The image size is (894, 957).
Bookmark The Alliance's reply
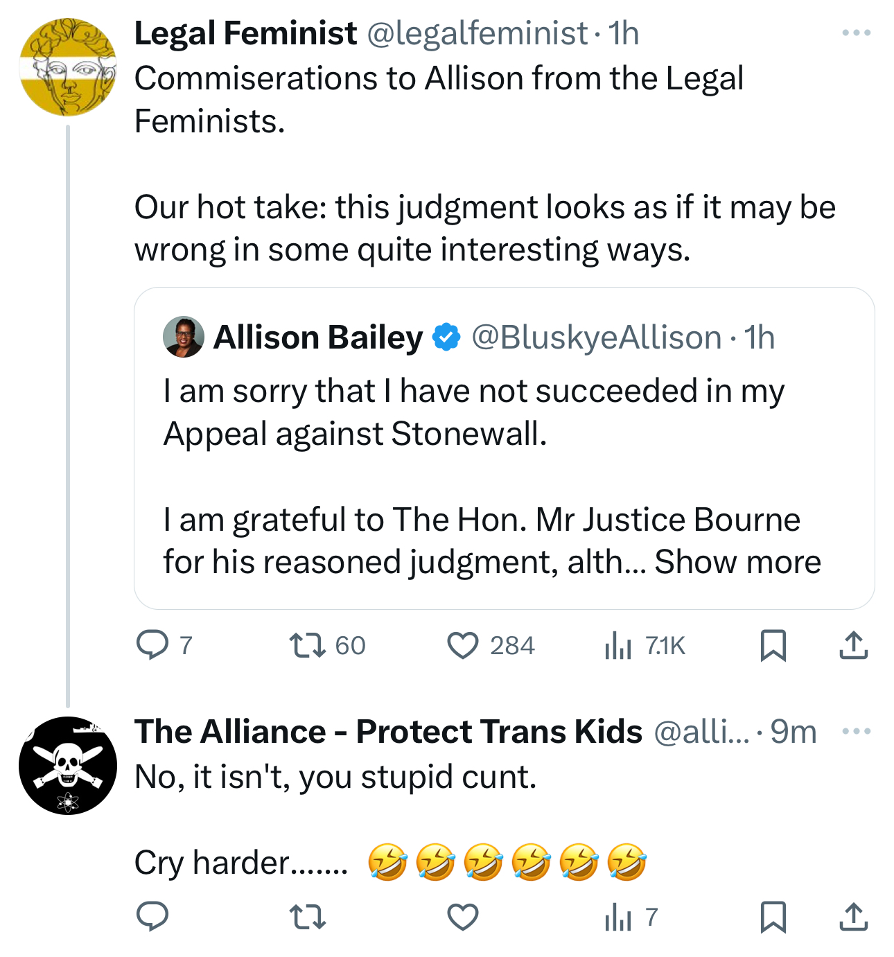773,917
